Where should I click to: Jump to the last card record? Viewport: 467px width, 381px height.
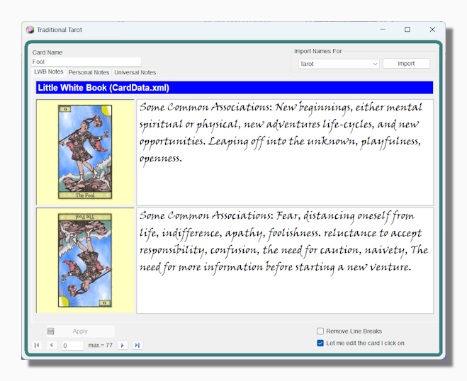[137, 346]
